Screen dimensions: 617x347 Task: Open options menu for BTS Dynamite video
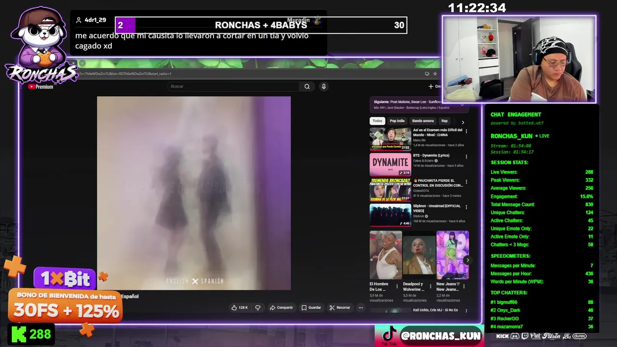466,157
